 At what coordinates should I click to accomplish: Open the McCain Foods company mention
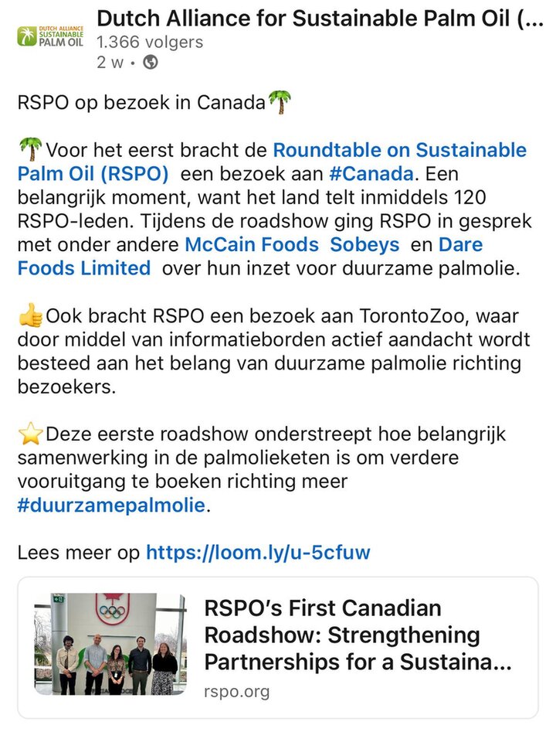tap(252, 245)
